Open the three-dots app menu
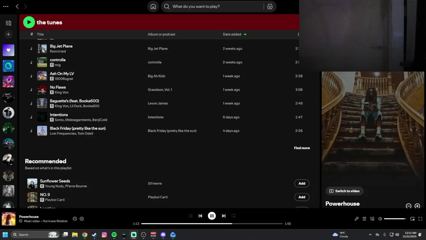The height and width of the screenshot is (240, 426). pos(6,6)
